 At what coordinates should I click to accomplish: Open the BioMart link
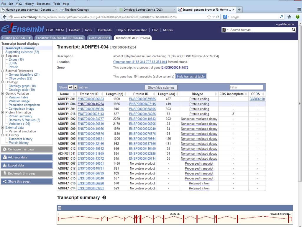coord(74,30)
